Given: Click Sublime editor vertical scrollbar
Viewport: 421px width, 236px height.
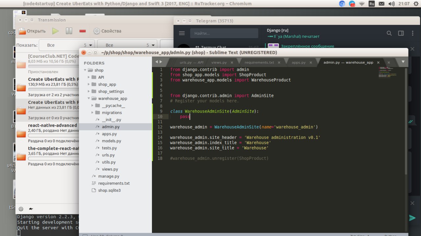Looking at the screenshot, I should [406, 121].
